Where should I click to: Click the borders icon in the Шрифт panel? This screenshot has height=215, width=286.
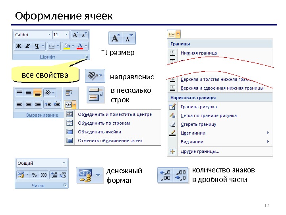(x=52, y=46)
